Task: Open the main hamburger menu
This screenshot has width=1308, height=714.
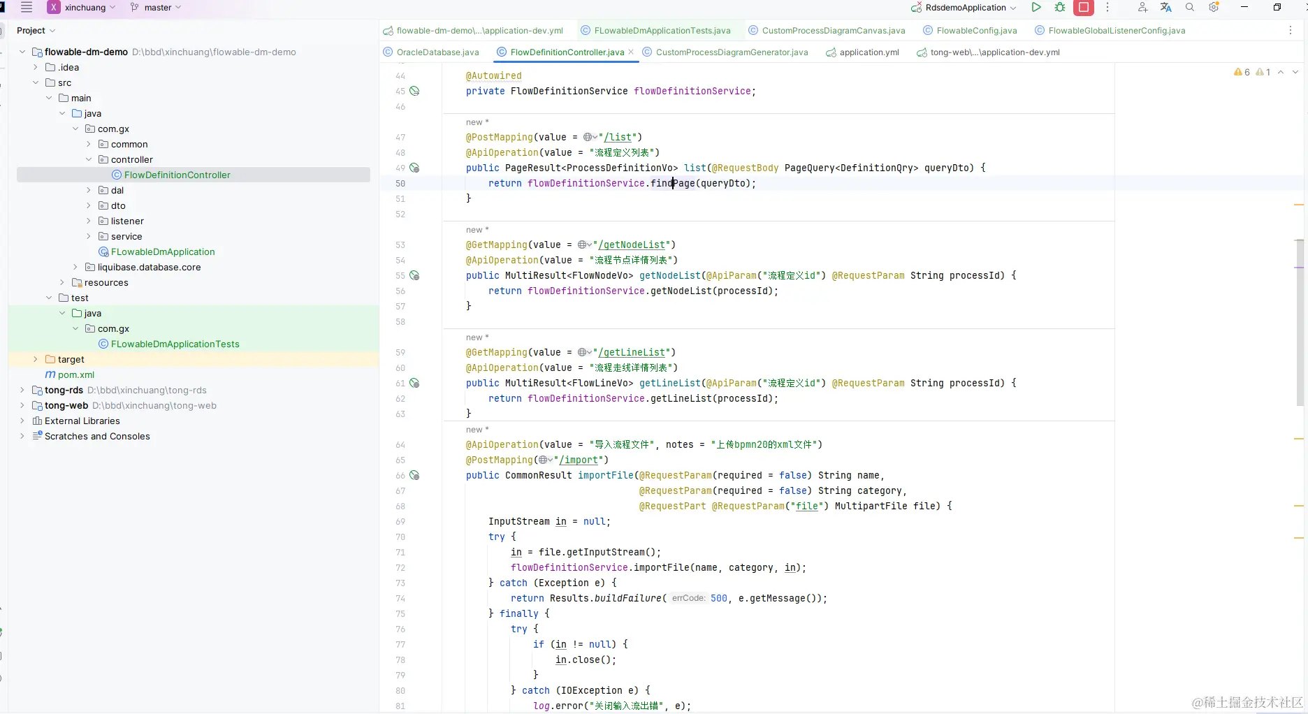Action: coord(27,8)
